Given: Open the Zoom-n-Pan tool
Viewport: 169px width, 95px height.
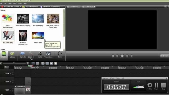Looking at the screenshot, I should click(x=31, y=56).
